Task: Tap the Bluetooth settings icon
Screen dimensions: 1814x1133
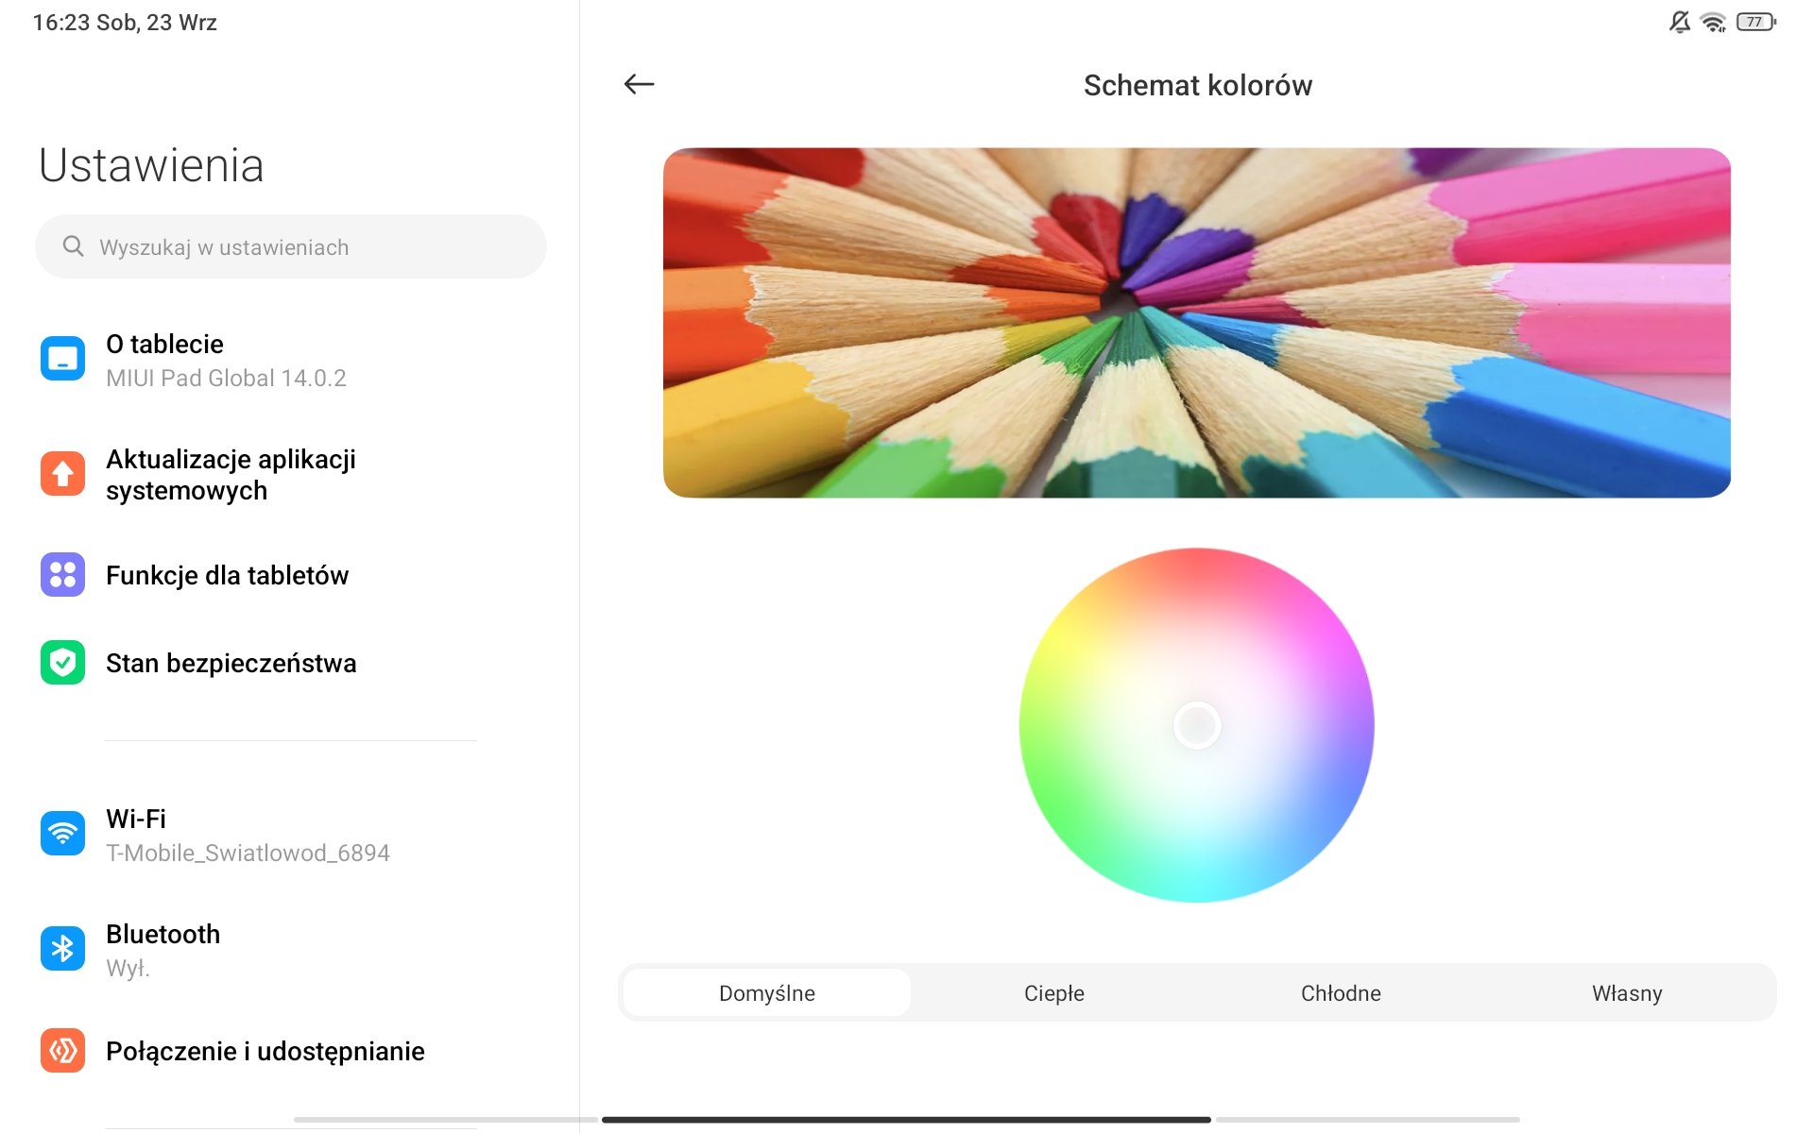Action: coord(62,949)
